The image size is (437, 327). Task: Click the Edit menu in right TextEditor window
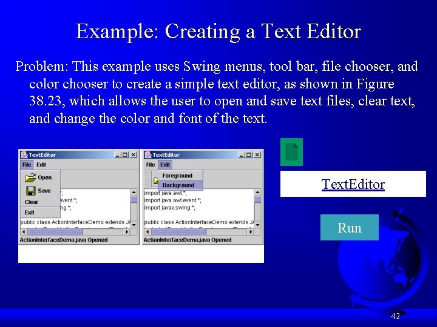point(165,165)
